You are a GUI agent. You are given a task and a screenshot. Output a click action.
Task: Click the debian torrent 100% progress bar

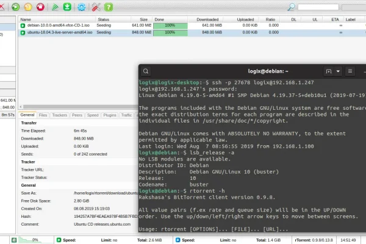click(170, 26)
